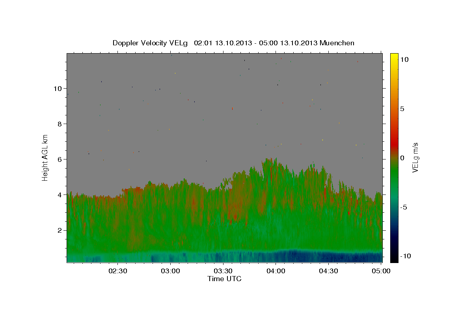Click the 04:30 time tick label
This screenshot has height=315, width=473.
click(x=328, y=271)
